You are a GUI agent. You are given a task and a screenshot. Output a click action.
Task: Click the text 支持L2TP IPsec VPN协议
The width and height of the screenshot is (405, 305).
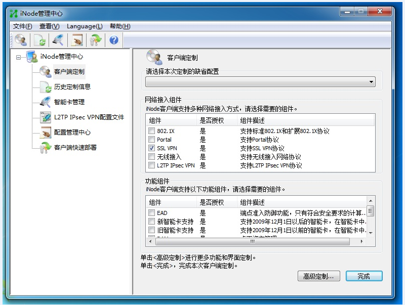pos(271,165)
